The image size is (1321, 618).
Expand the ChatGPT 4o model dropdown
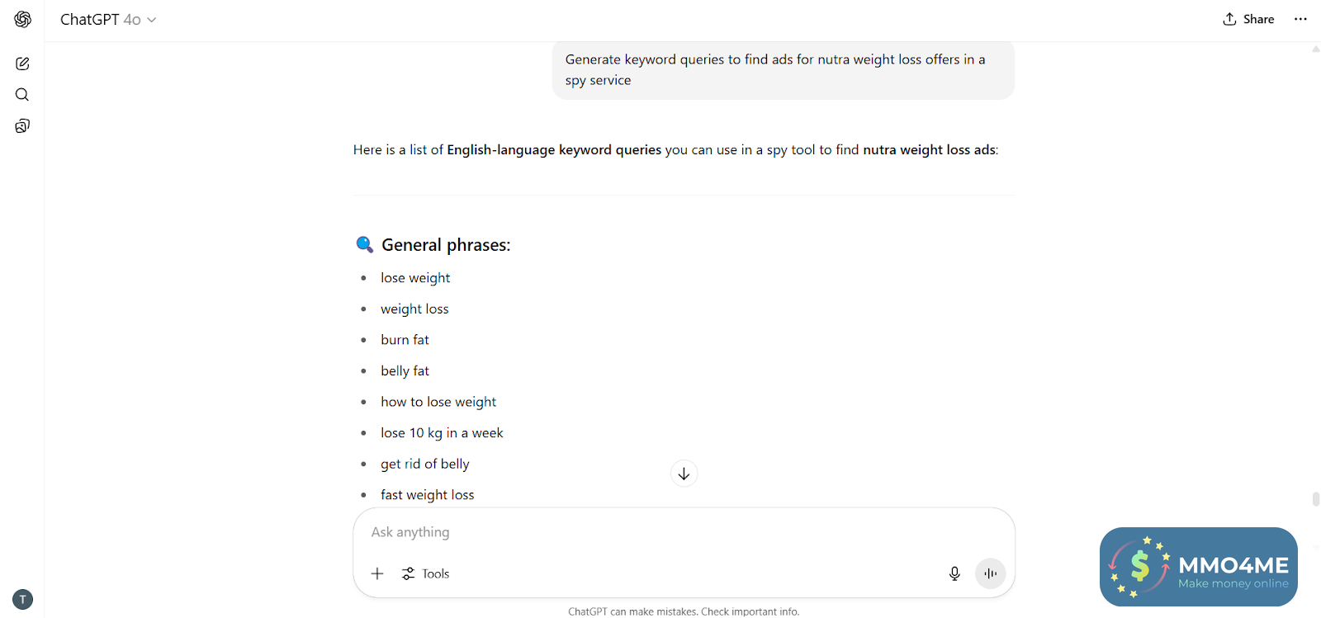click(108, 19)
